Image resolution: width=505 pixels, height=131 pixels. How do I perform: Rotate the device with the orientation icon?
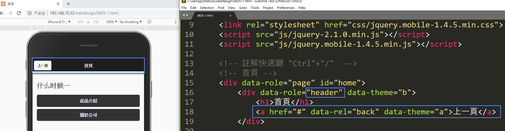point(149,22)
